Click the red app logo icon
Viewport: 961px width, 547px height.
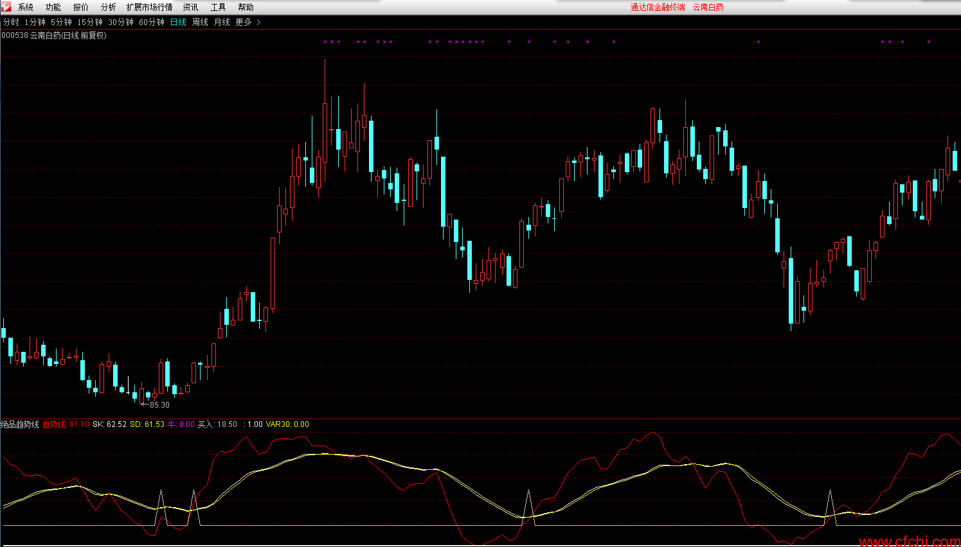[6, 6]
